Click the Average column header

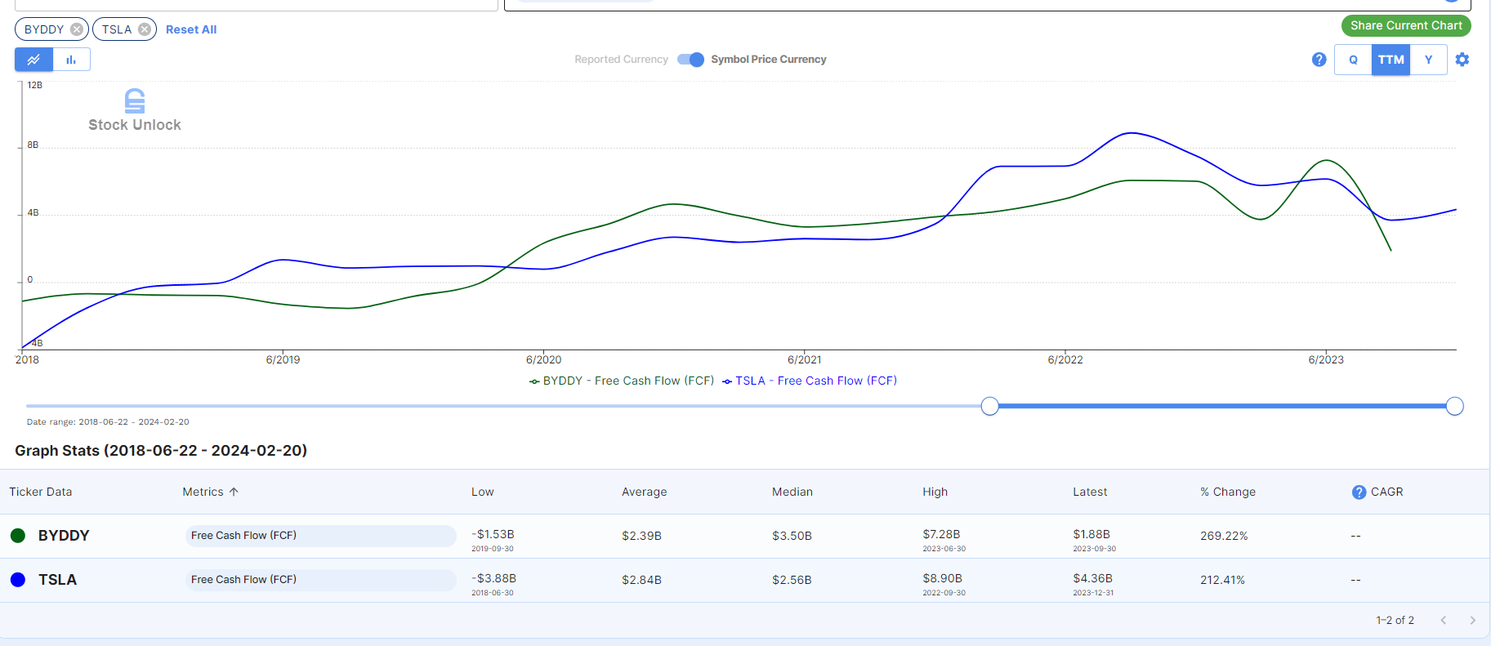click(644, 492)
